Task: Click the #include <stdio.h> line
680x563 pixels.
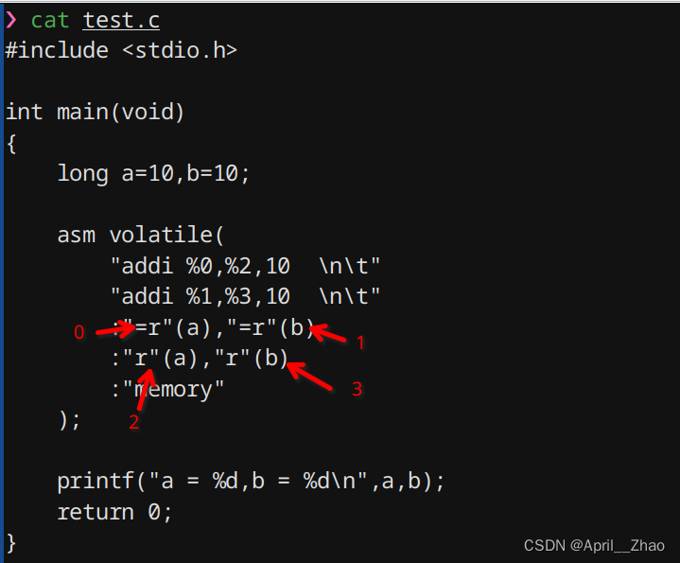Action: 121,50
